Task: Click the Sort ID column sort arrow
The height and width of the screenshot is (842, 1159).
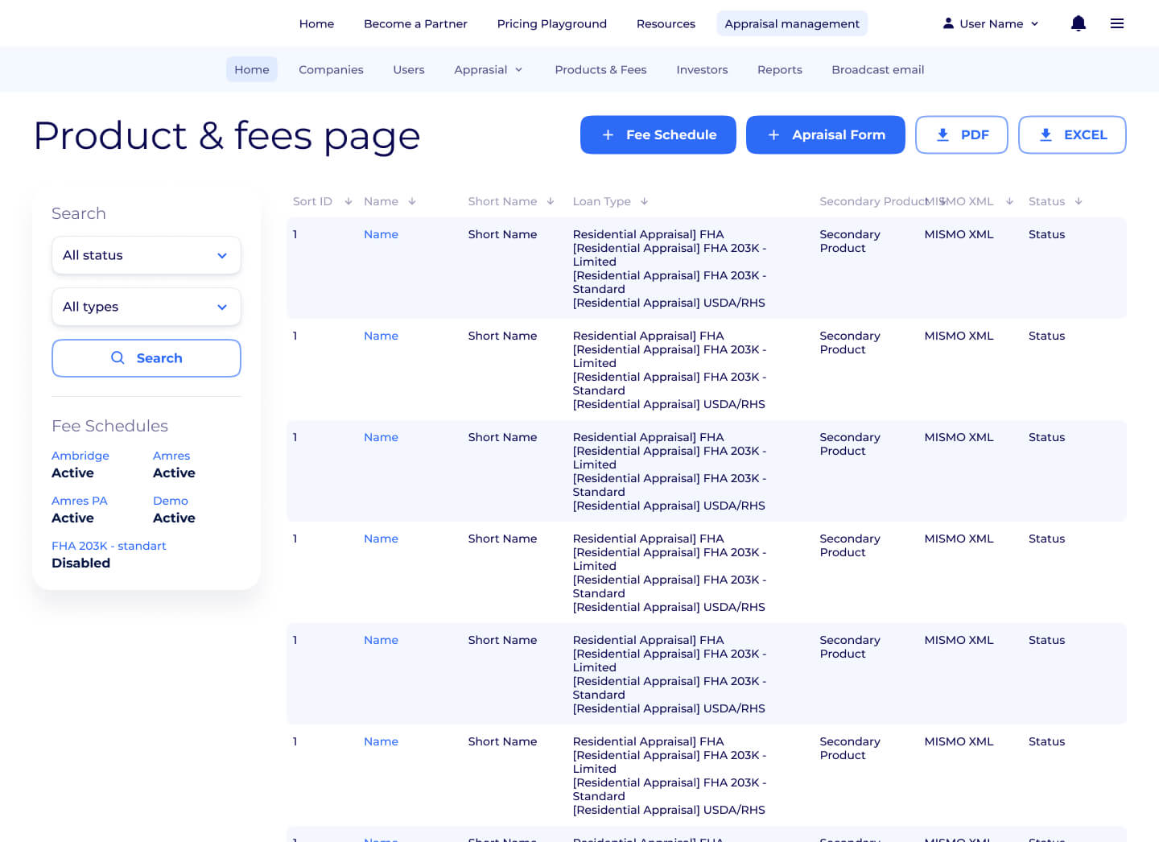Action: [x=349, y=201]
